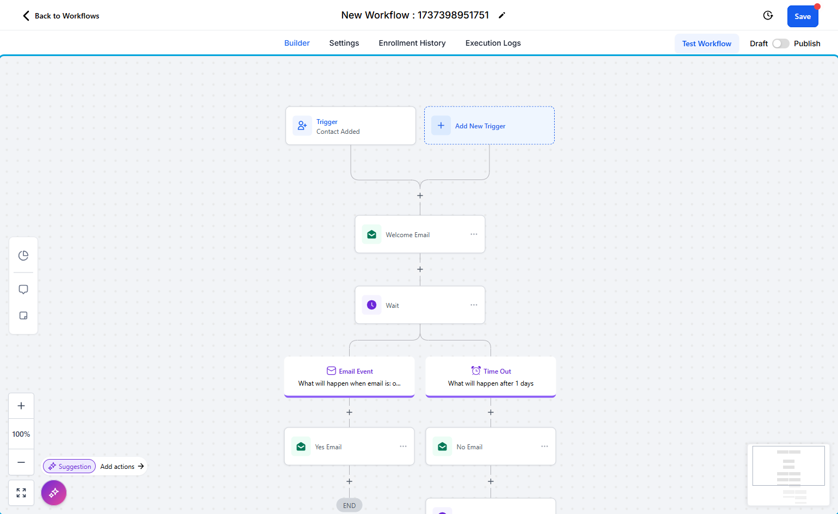Viewport: 838px width, 514px height.
Task: Click the Contact Added trigger icon
Action: click(302, 126)
